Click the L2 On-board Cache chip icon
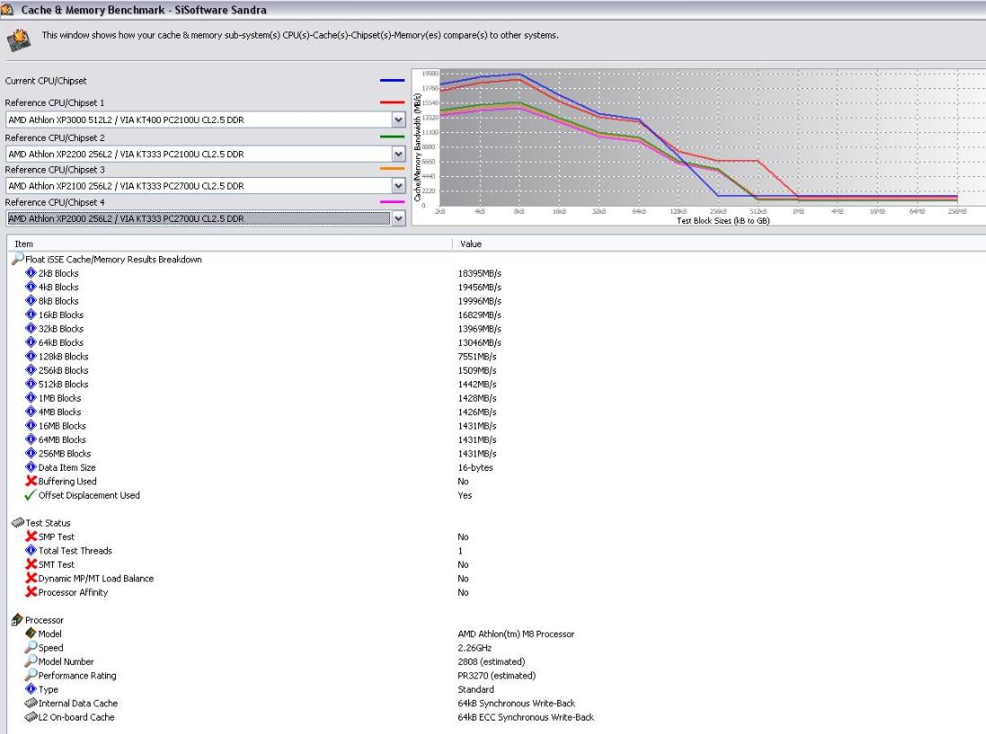The height and width of the screenshot is (734, 986). 31,716
